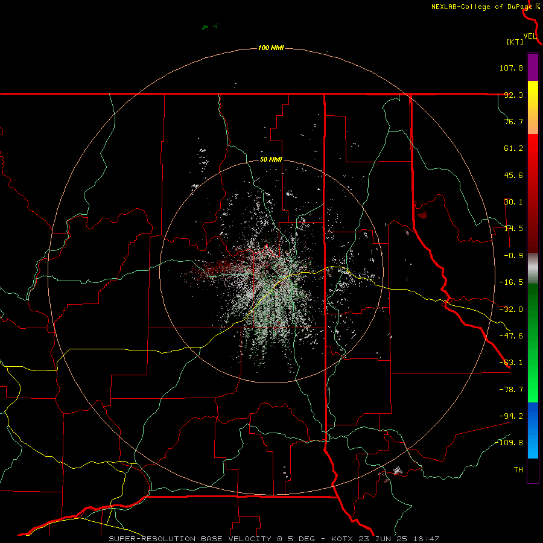Click the isolated dark red echo east of range ring
The height and width of the screenshot is (543, 543).
pos(422,215)
